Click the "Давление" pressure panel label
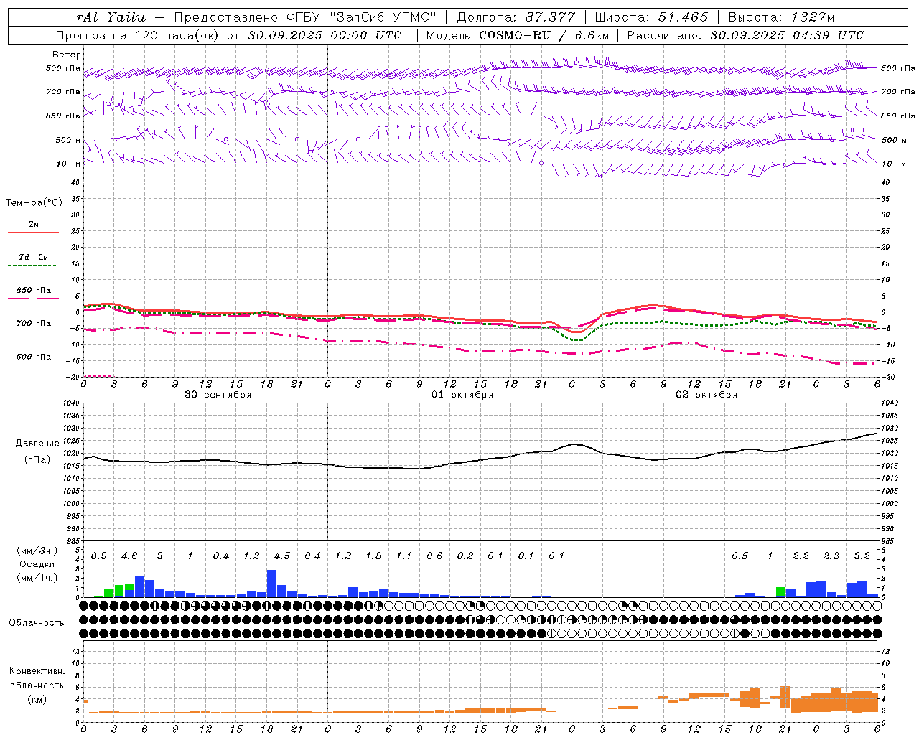The height and width of the screenshot is (735, 919). (x=37, y=444)
